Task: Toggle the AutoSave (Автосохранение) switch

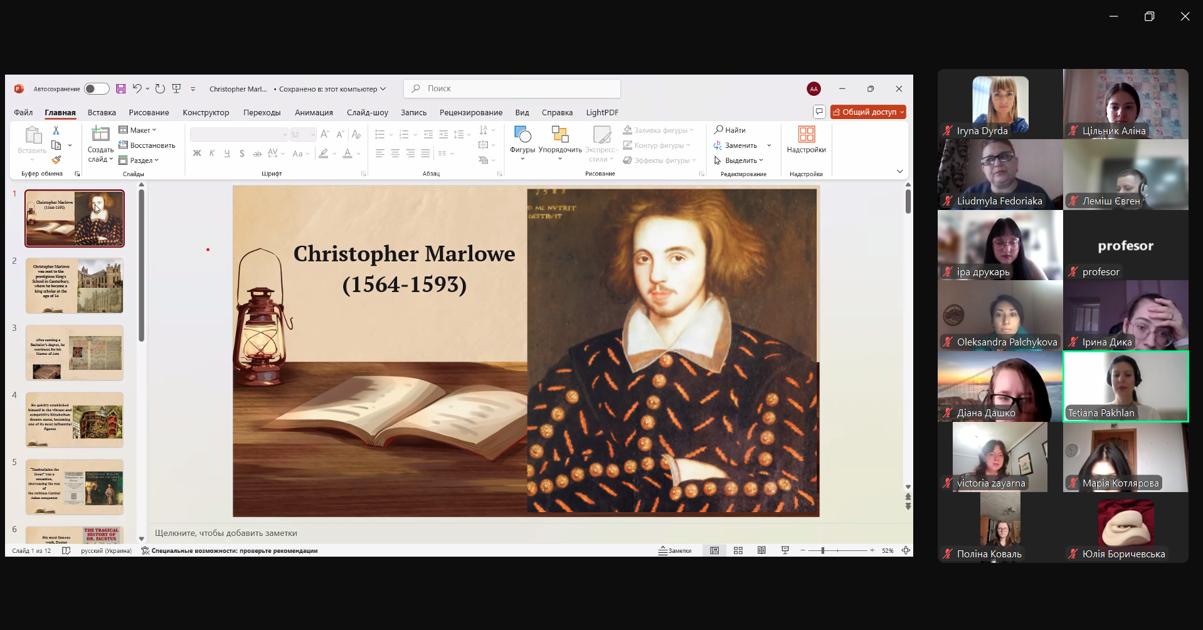Action: 97,89
